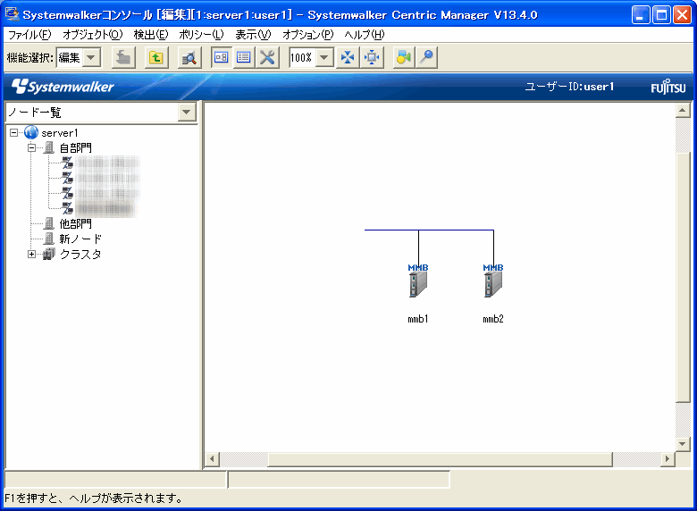Image resolution: width=697 pixels, height=511 pixels.
Task: Open the 表示(V) menu
Action: point(253,34)
